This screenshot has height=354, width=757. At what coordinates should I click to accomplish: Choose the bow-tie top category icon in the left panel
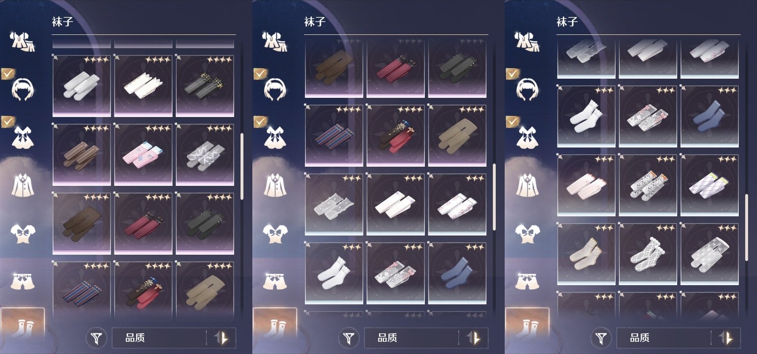(22, 233)
